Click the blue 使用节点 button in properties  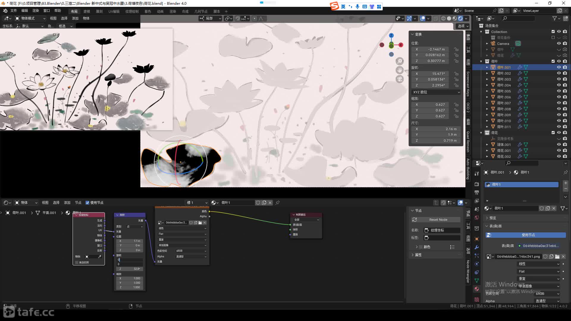(x=526, y=235)
